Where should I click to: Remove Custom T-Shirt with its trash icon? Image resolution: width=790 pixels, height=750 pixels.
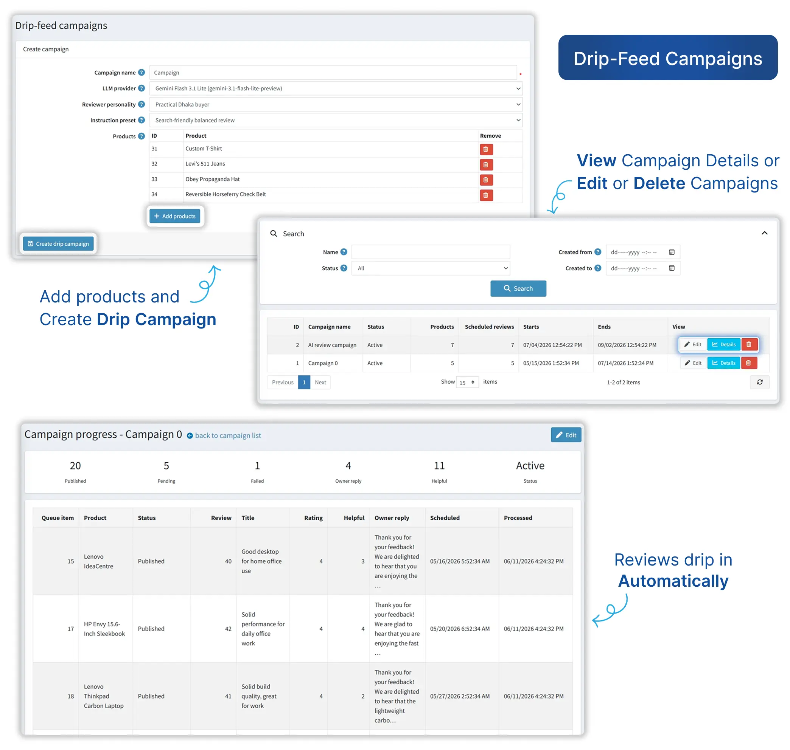(486, 150)
